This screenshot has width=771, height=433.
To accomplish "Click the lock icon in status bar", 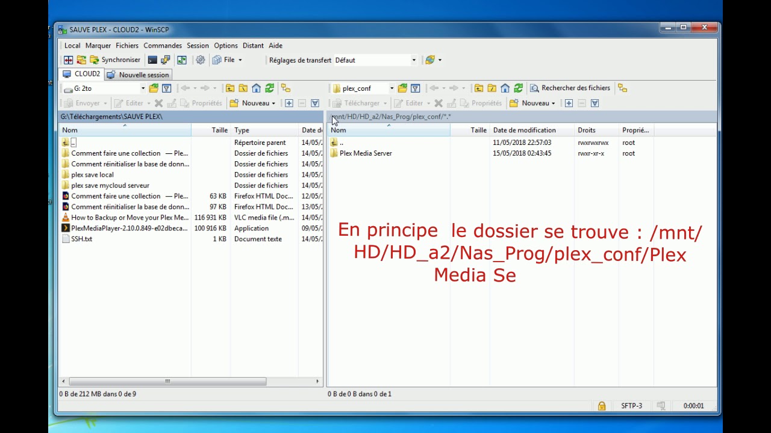I will point(602,406).
